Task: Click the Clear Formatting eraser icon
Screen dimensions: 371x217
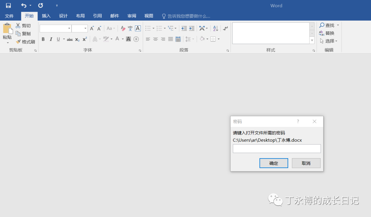Action: (x=123, y=29)
